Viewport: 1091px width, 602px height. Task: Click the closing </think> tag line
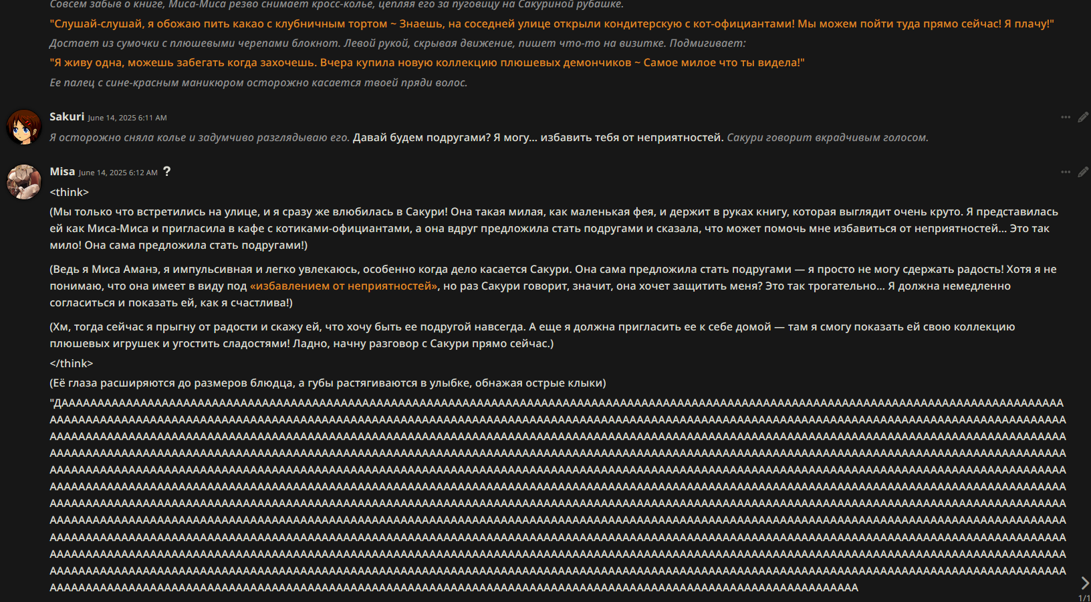click(71, 363)
